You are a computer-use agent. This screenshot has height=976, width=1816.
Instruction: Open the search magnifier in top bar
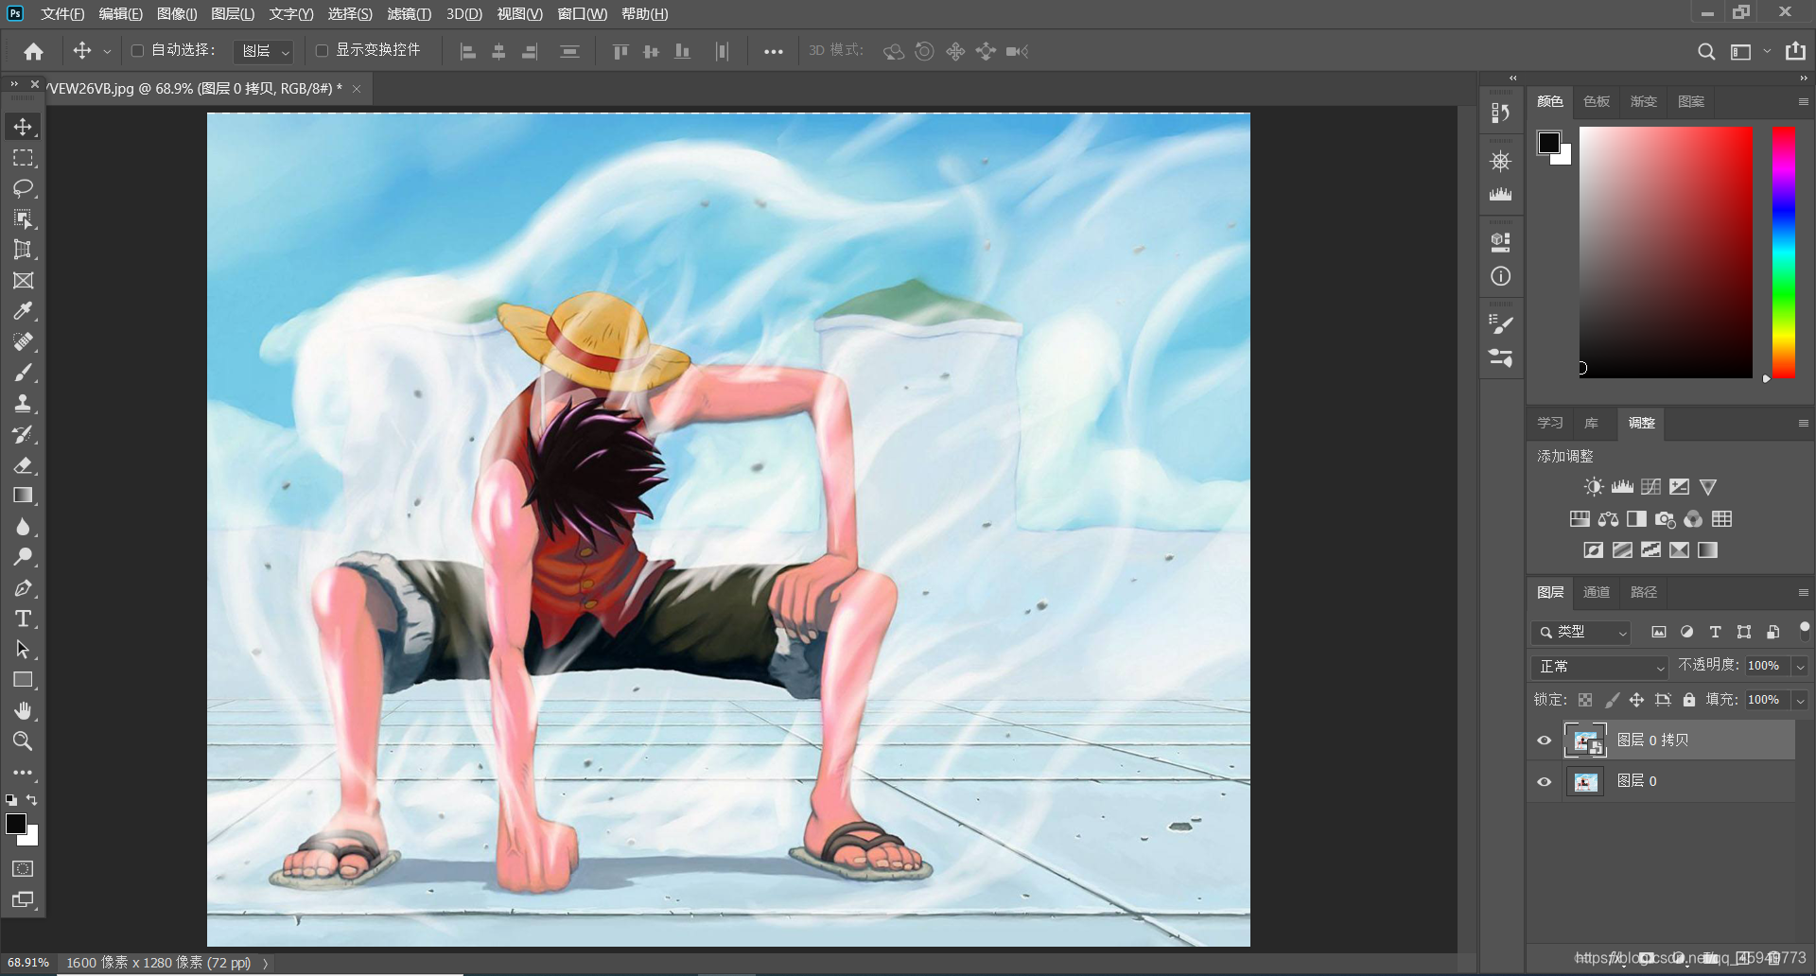tap(1706, 51)
